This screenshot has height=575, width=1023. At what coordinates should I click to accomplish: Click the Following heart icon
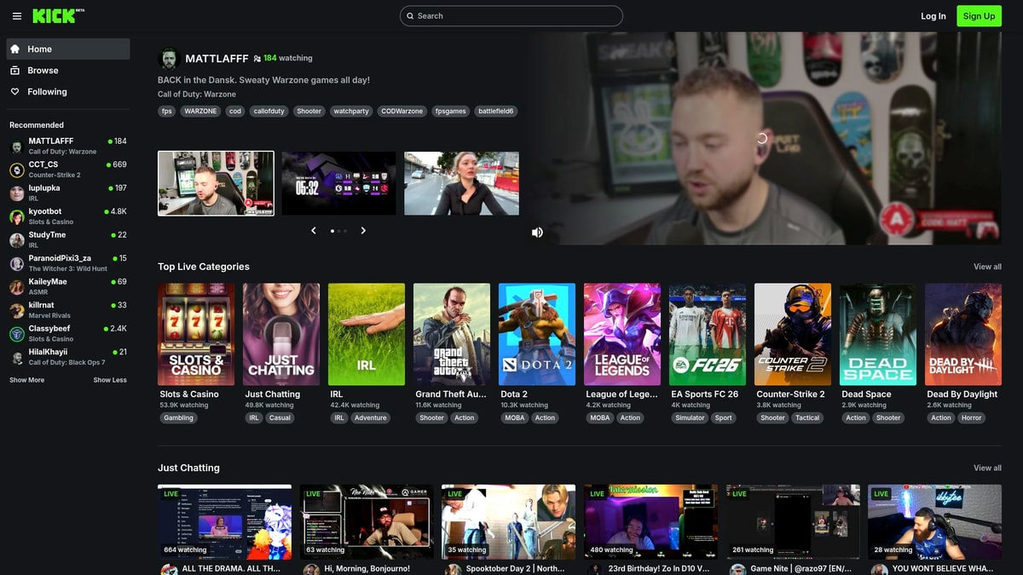point(15,91)
